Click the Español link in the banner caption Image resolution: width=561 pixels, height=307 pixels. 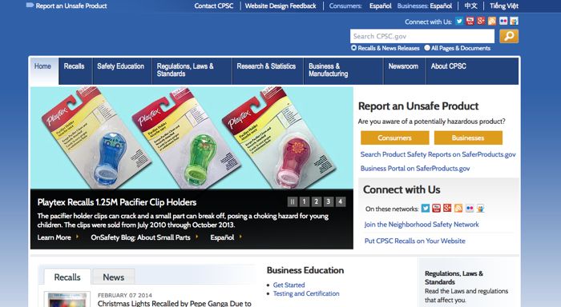222,237
